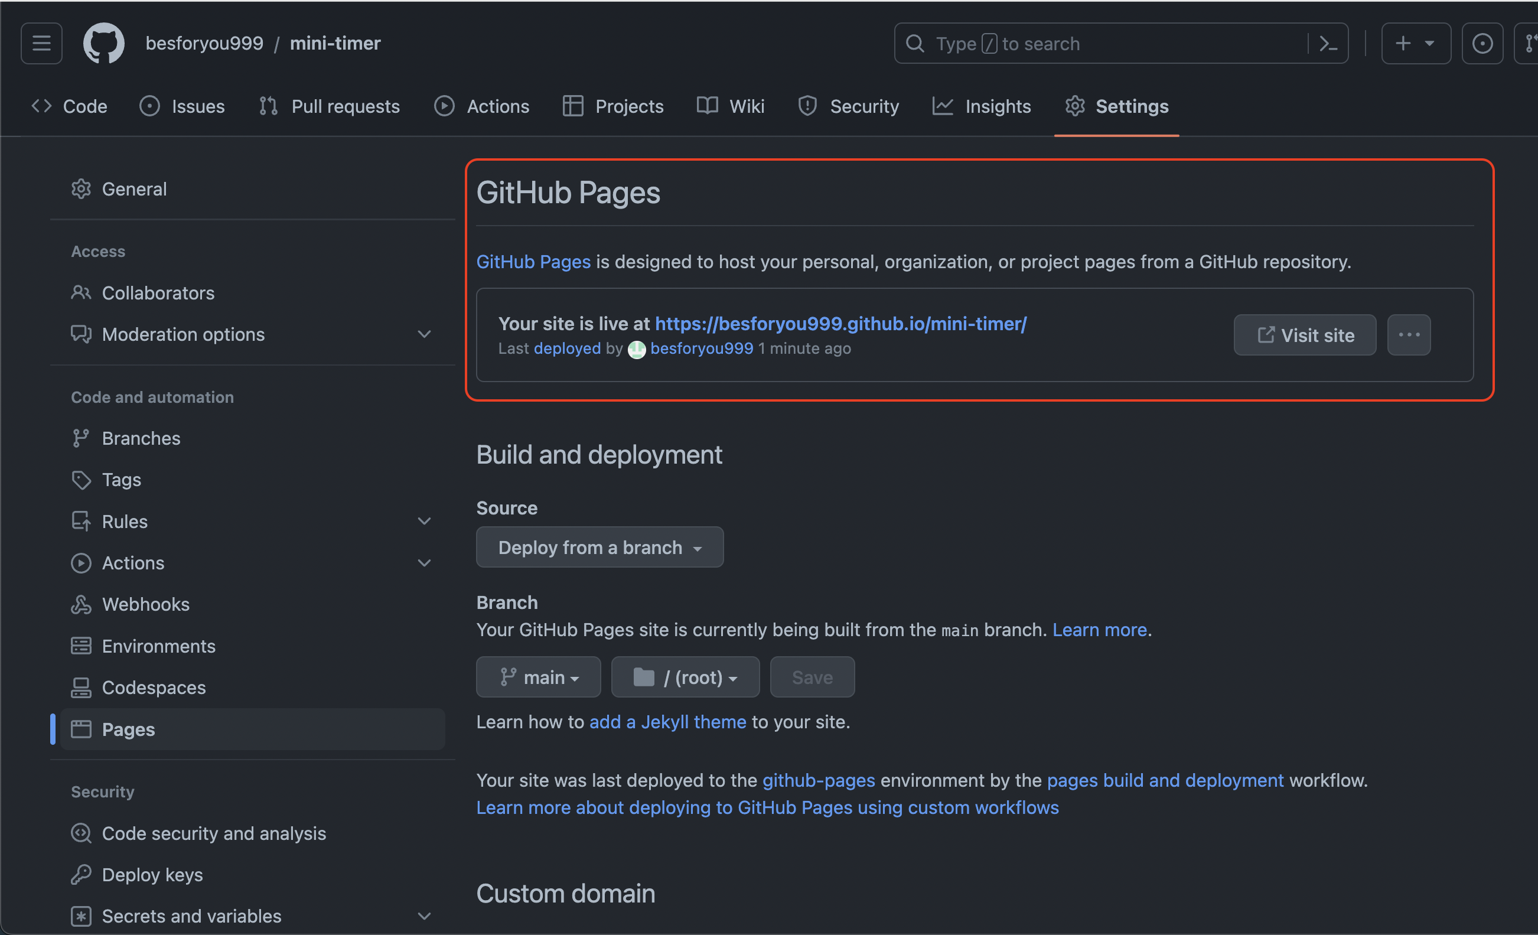Screen dimensions: 1538x935
Task: Switch to the Code tab
Action: point(69,106)
